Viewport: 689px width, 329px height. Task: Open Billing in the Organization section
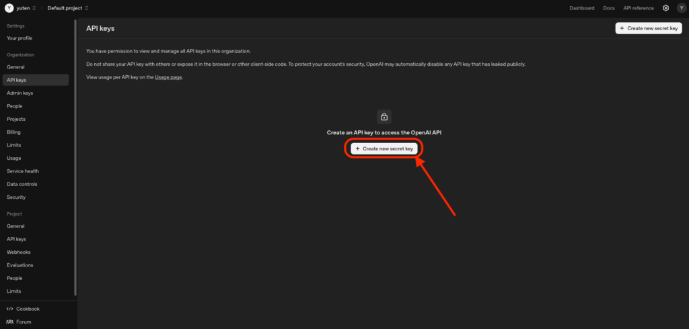(x=14, y=132)
